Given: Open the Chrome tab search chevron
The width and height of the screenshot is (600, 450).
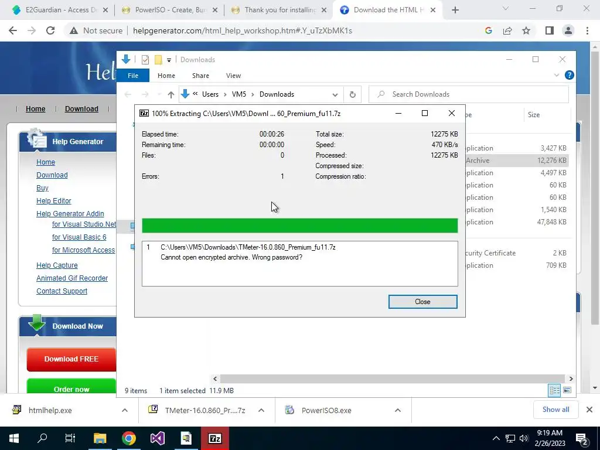Looking at the screenshot, I should (505, 8).
